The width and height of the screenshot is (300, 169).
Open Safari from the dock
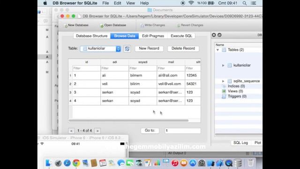pos(67,163)
